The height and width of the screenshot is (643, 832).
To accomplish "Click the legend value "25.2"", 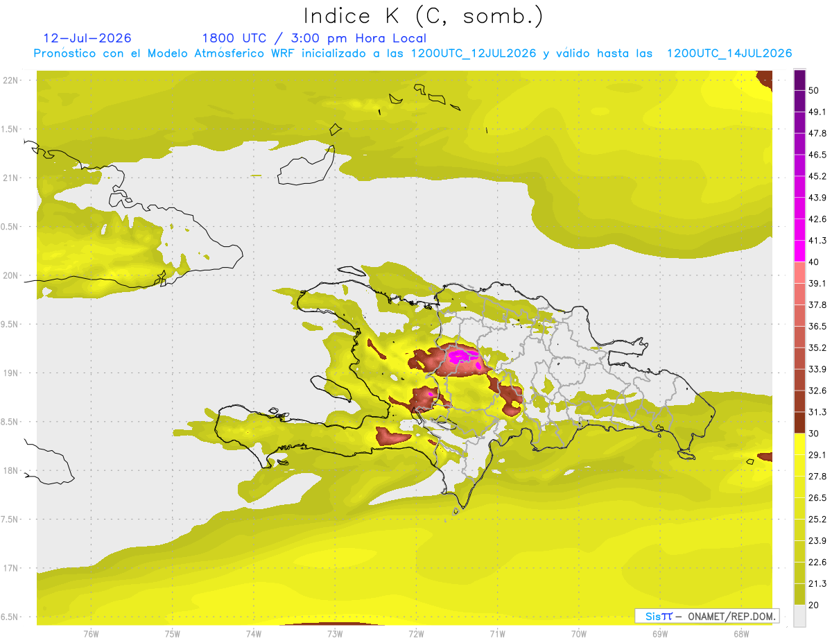I will coord(817,520).
